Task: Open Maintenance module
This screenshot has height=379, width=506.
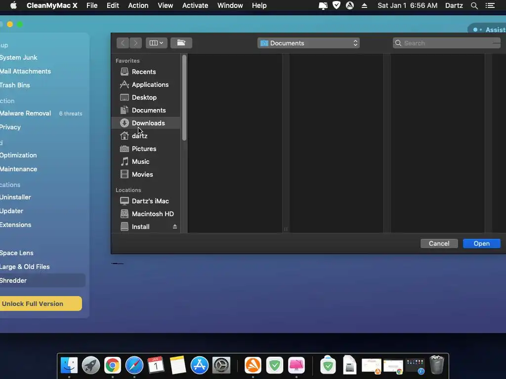Action: coord(18,169)
